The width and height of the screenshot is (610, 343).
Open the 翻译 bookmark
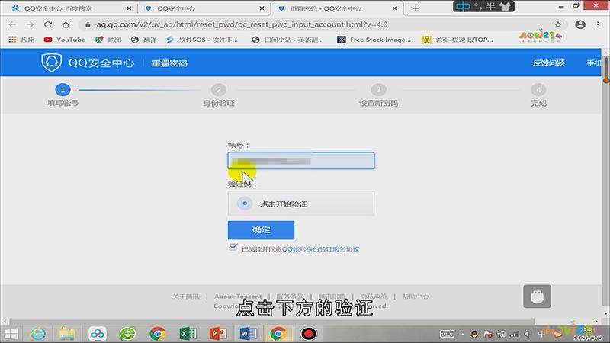[x=144, y=40]
